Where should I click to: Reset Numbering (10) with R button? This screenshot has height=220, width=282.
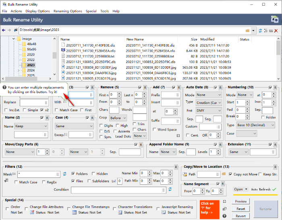[x=275, y=88]
